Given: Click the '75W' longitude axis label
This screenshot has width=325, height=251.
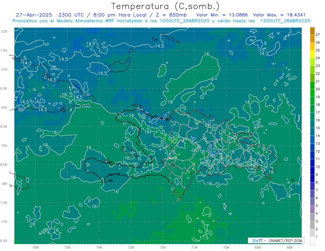Looking at the screenshot, I should tap(67, 247).
